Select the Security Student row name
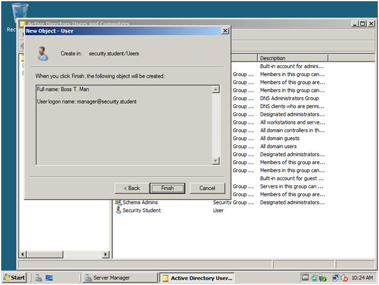Viewport: 379px width, 285px height. (x=142, y=210)
